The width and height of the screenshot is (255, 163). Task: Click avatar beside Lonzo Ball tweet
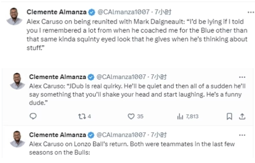click(x=17, y=139)
